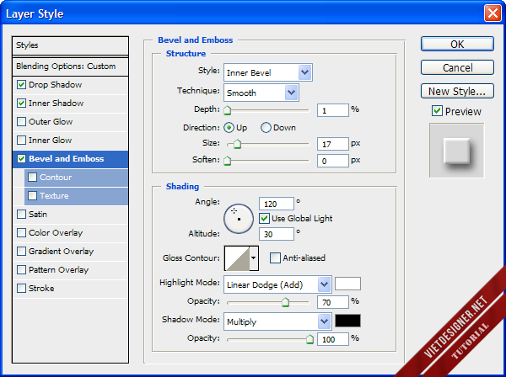
Task: Toggle the Drop Shadow checkbox
Action: pyautogui.click(x=21, y=85)
